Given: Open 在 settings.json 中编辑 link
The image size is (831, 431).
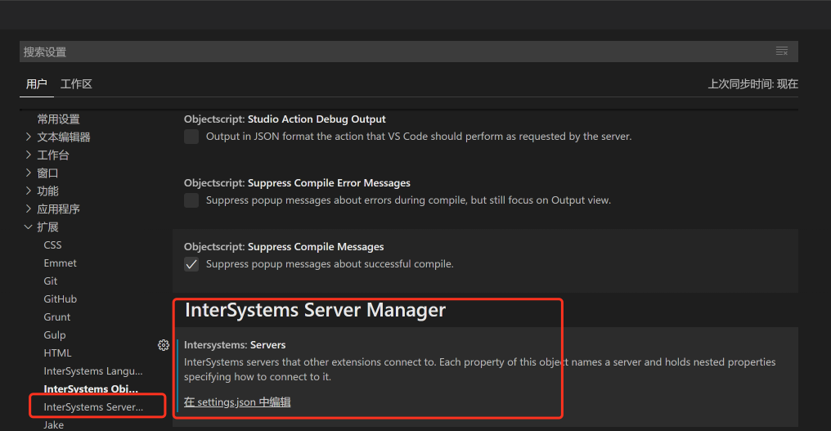Looking at the screenshot, I should (x=237, y=402).
